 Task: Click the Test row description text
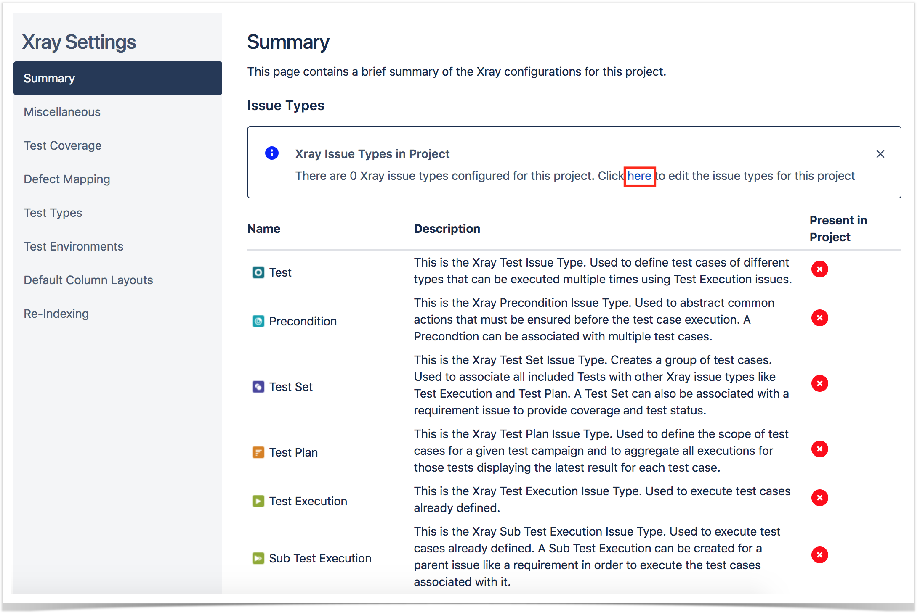[603, 271]
